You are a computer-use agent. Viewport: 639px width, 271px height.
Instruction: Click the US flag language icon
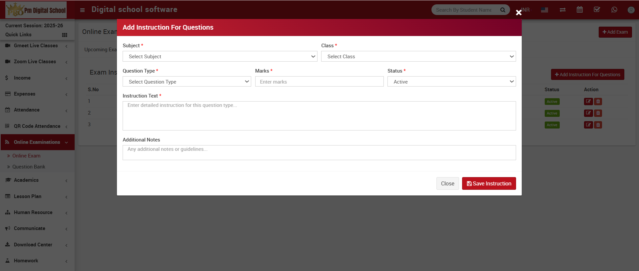544,10
